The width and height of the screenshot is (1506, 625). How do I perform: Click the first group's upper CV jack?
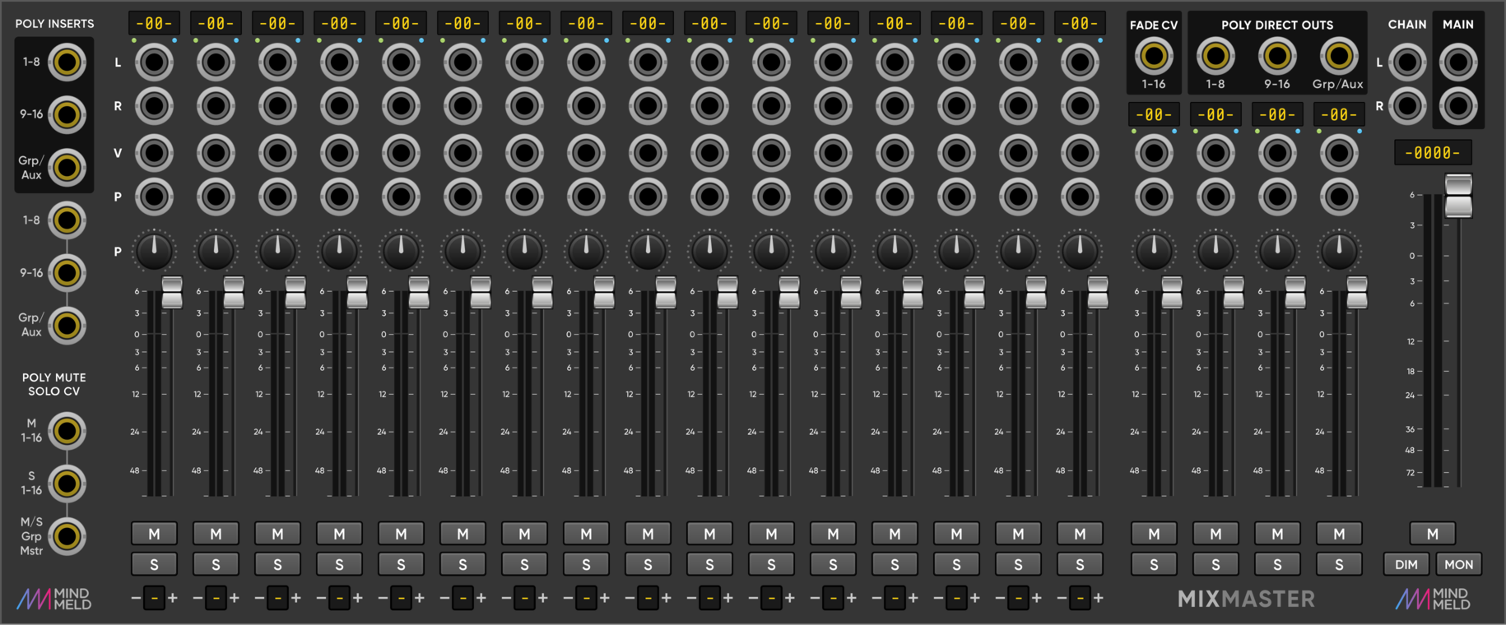point(1154,153)
